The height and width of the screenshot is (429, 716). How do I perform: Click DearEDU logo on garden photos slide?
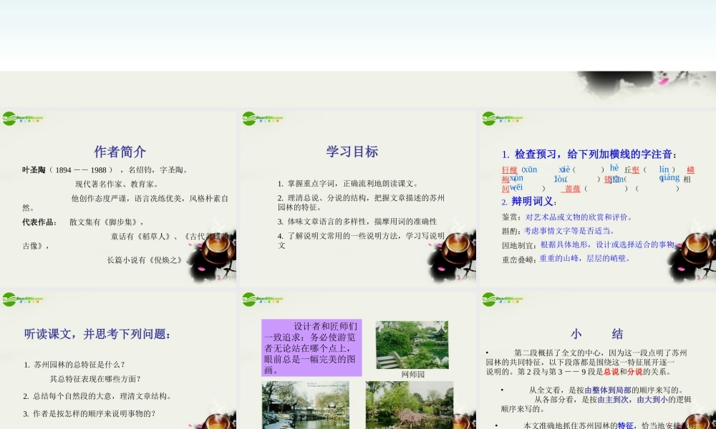point(263,300)
